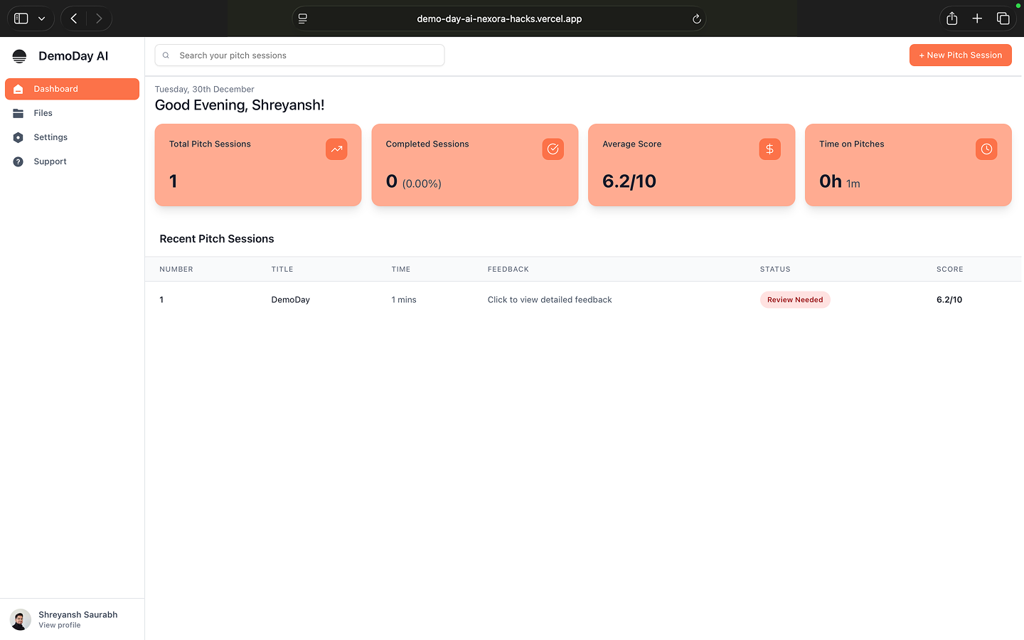Viewport: 1024px width, 640px height.
Task: Click the Shreyansh Saurabh name
Action: click(78, 615)
